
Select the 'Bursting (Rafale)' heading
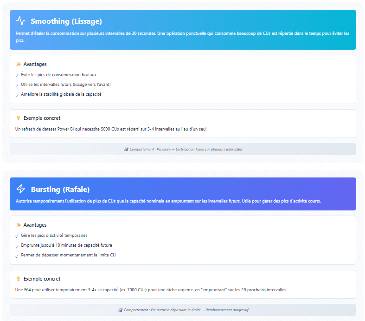click(x=60, y=190)
